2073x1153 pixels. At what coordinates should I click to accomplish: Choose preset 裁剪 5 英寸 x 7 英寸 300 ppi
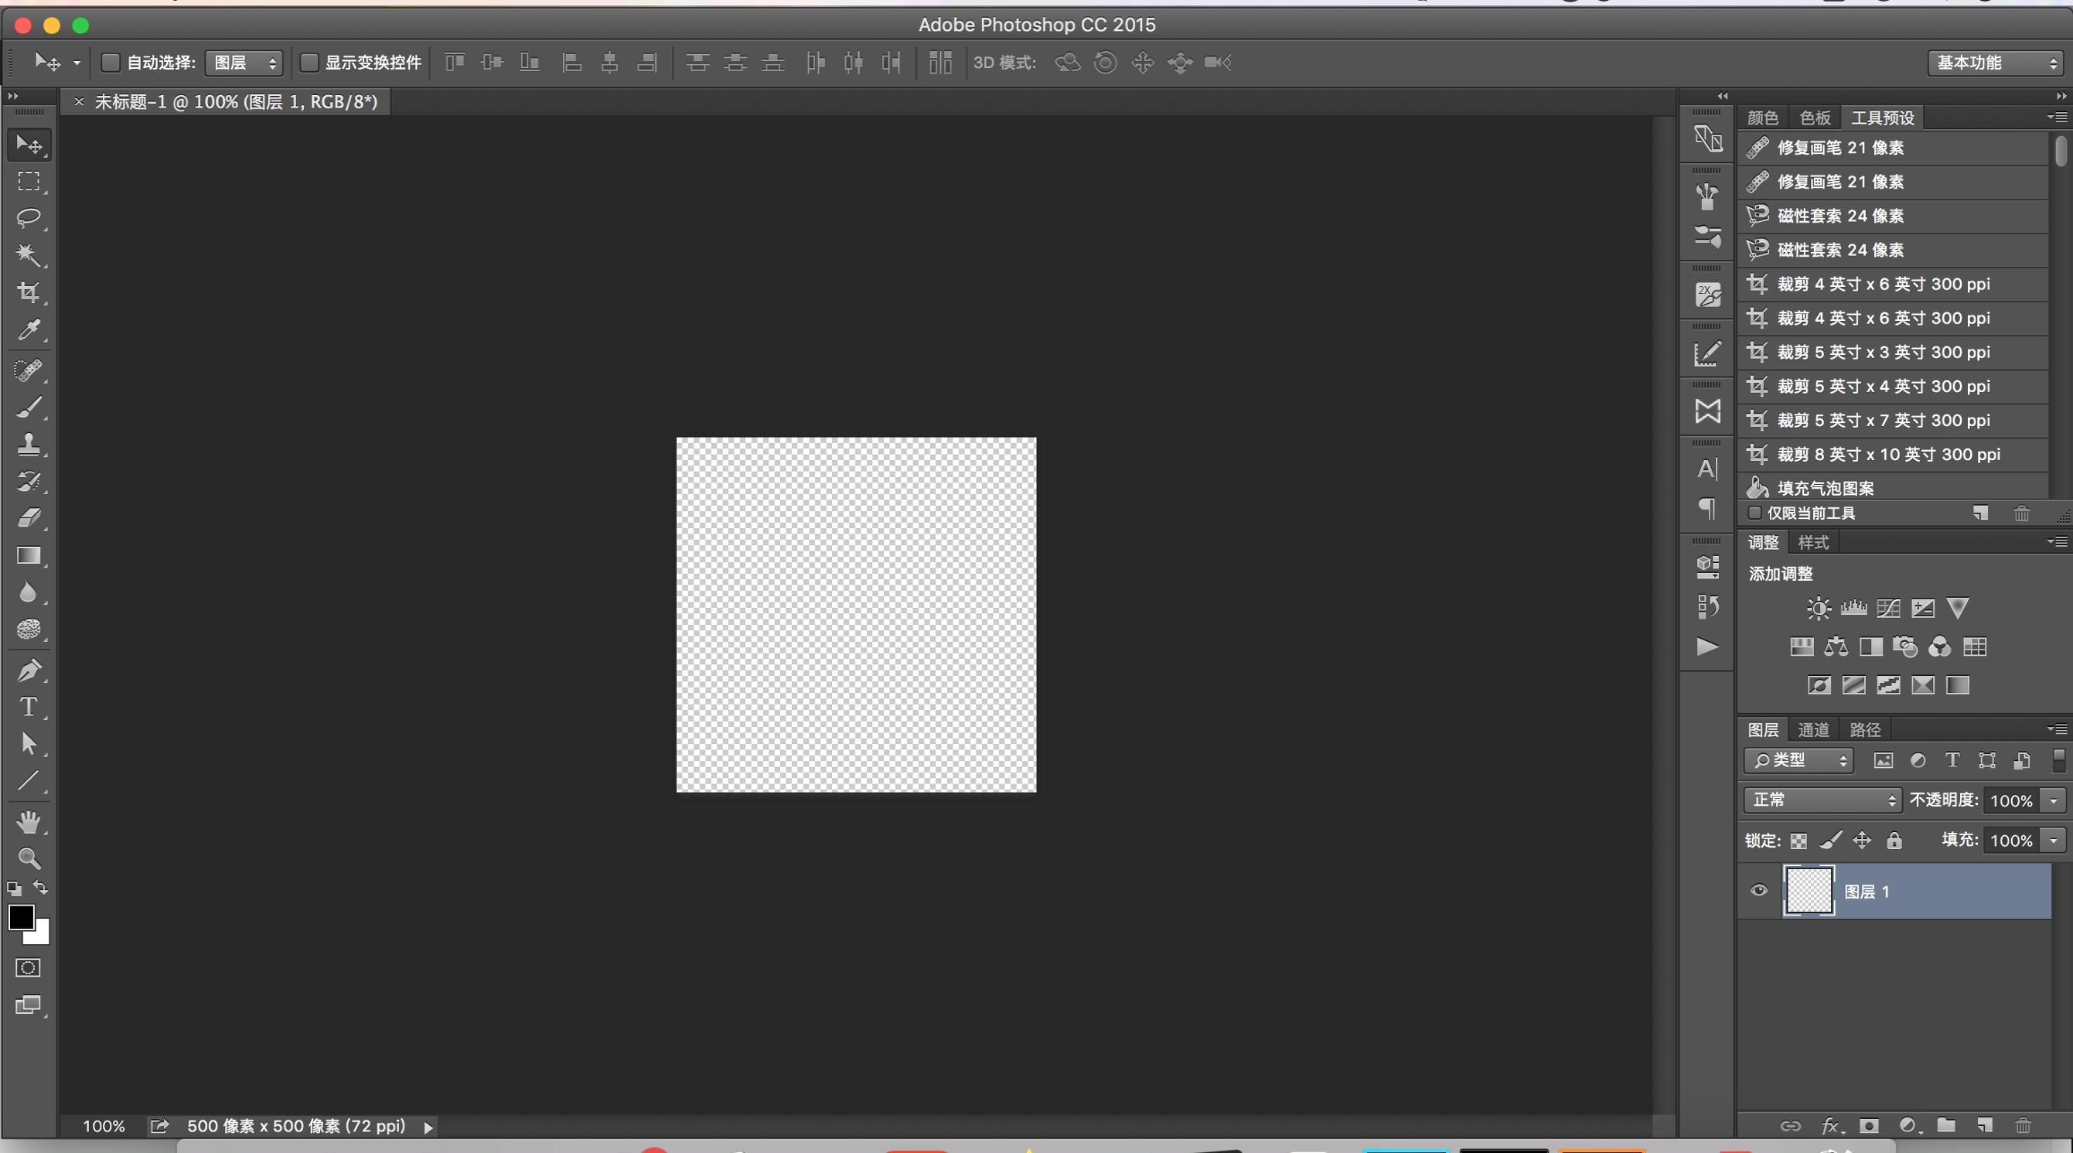click(1882, 420)
